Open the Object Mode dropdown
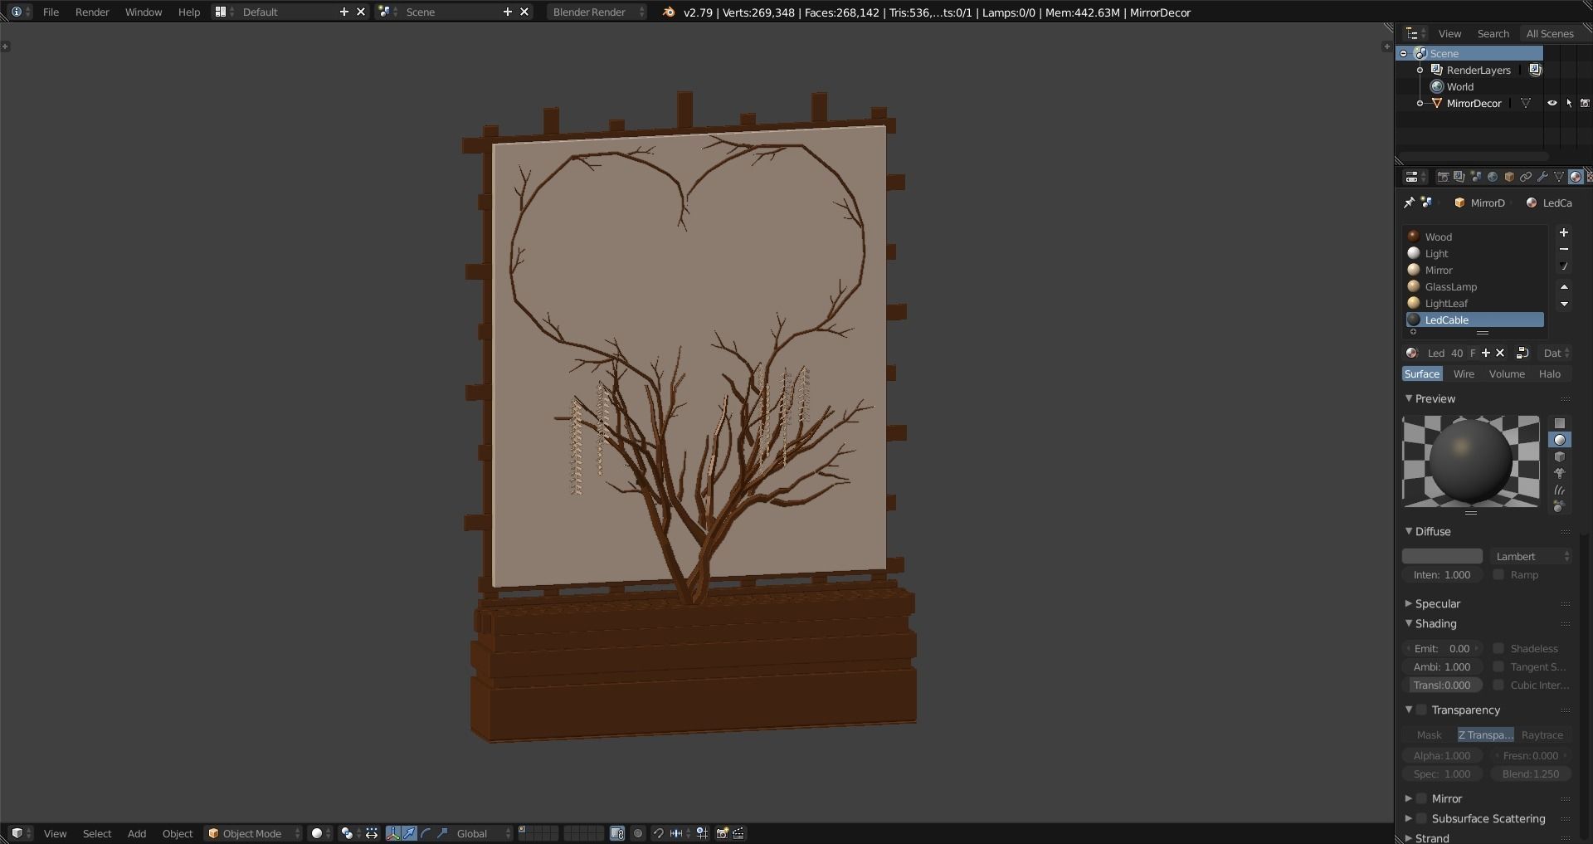The width and height of the screenshot is (1593, 844). click(253, 833)
